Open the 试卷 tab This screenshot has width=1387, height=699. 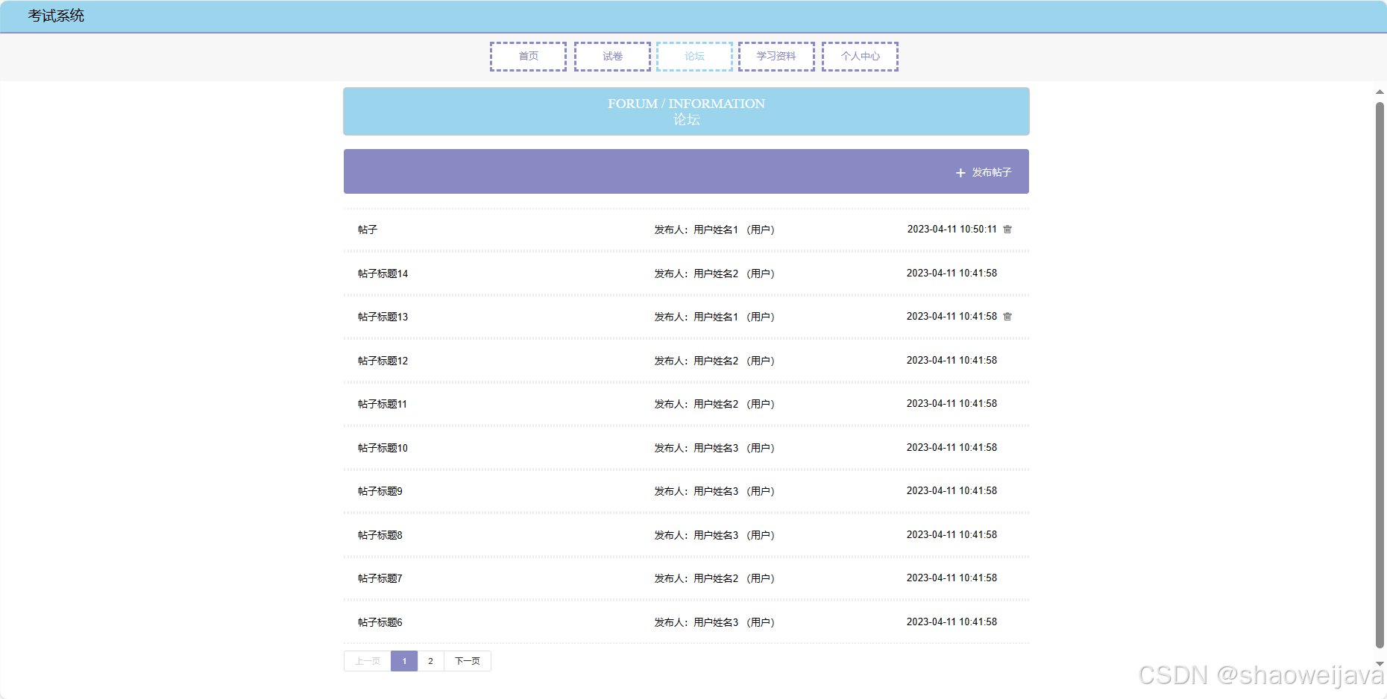pyautogui.click(x=612, y=56)
